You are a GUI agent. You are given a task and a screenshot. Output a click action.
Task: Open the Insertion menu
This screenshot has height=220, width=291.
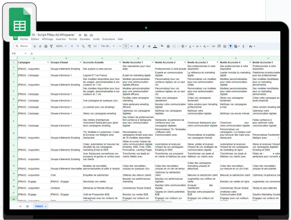click(x=61, y=39)
